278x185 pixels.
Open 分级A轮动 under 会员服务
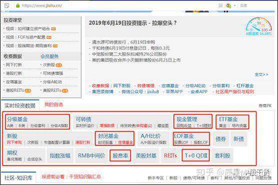click(x=52, y=82)
